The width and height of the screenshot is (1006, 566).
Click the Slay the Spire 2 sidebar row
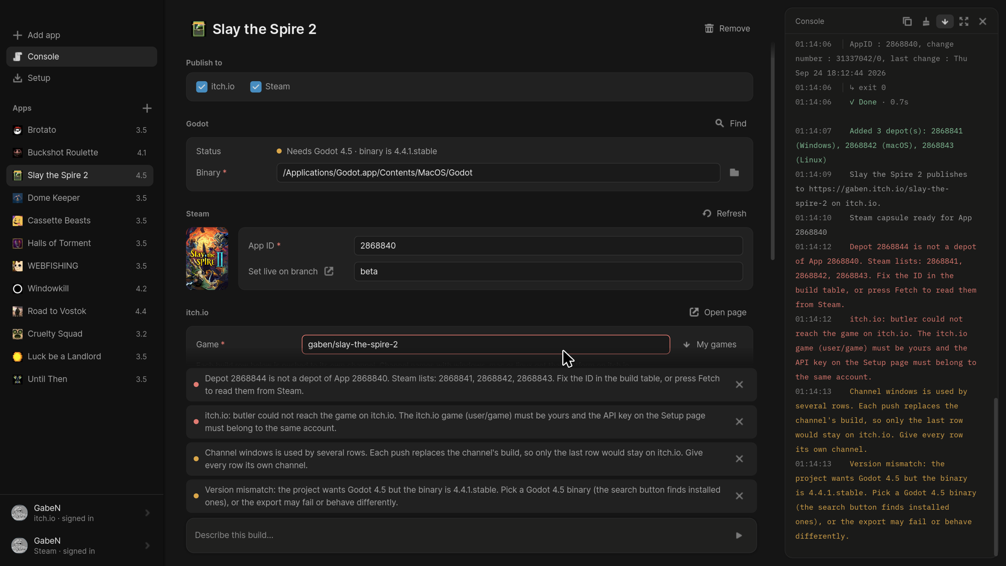click(80, 175)
